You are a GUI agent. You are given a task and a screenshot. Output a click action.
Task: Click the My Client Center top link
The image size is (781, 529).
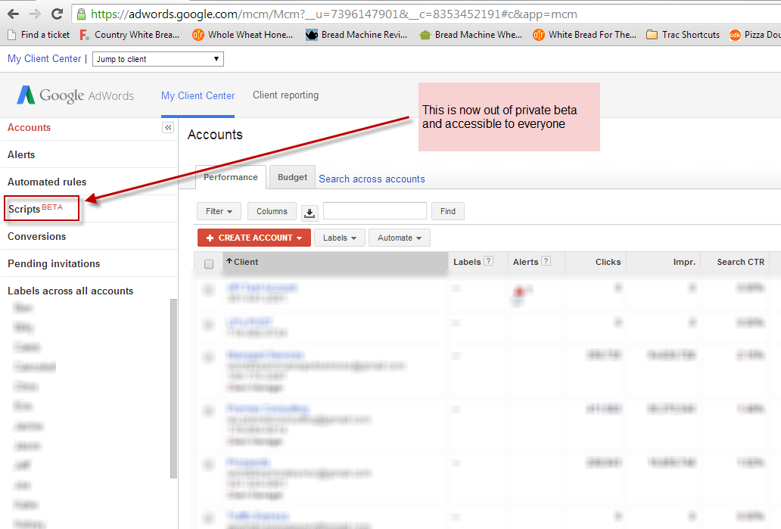click(45, 59)
